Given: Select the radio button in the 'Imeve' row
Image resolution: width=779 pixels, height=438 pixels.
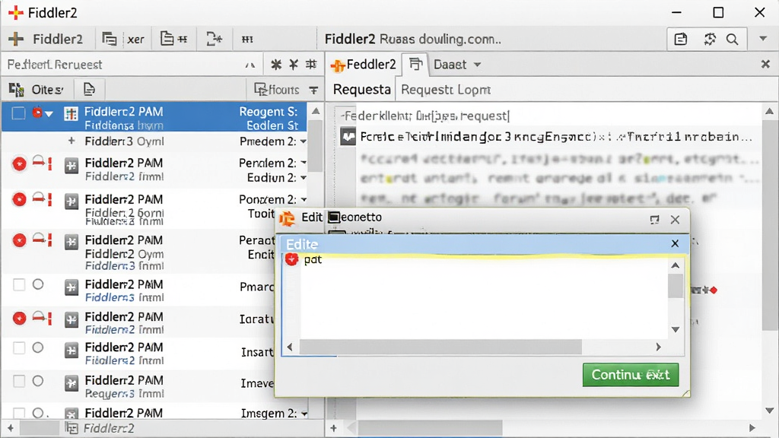Looking at the screenshot, I should click(x=38, y=381).
